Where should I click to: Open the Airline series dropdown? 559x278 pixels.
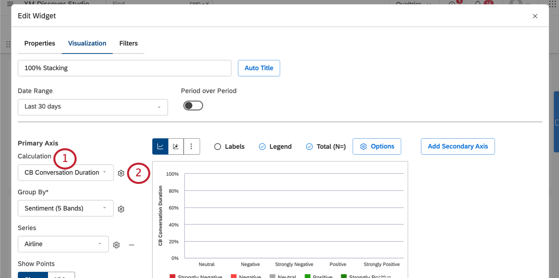point(63,244)
